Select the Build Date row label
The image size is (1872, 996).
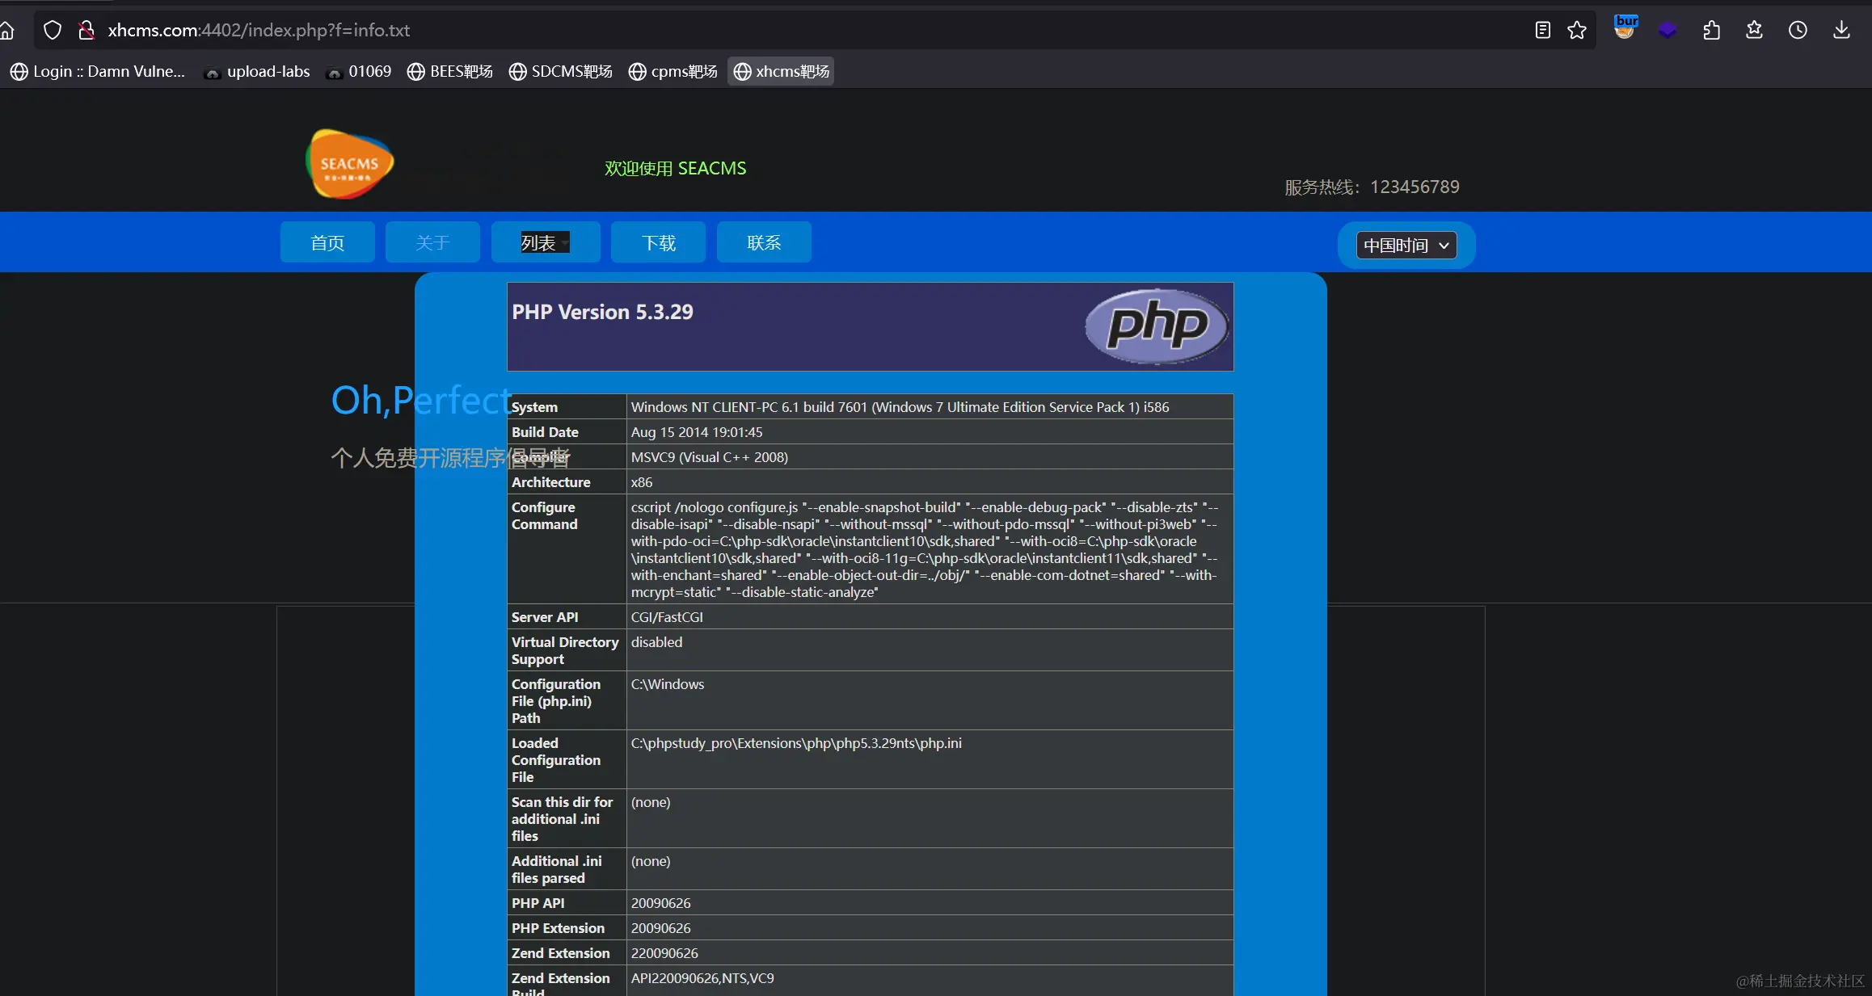(x=545, y=432)
